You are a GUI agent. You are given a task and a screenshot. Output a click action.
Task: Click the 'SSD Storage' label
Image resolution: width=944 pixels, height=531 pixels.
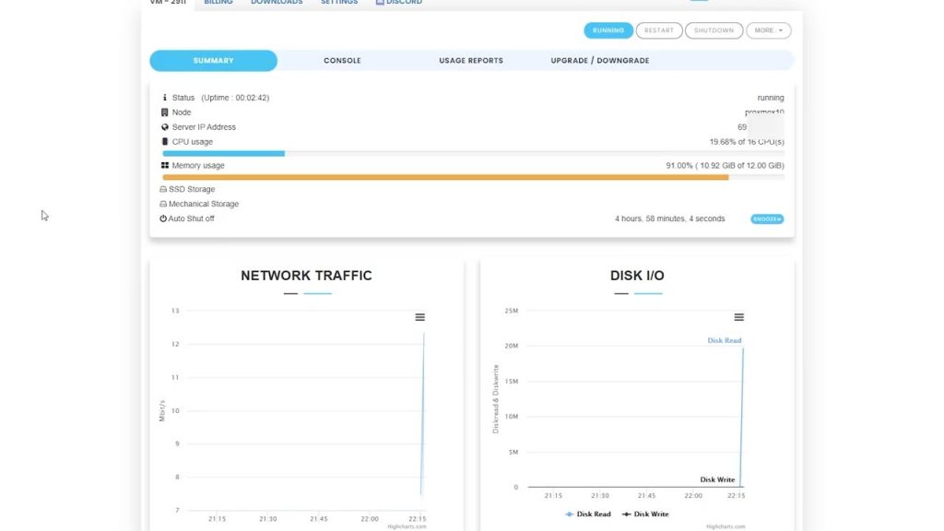point(192,189)
